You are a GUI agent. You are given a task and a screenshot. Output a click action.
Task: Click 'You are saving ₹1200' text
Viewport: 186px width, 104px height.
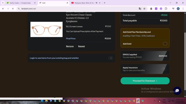(x=132, y=57)
